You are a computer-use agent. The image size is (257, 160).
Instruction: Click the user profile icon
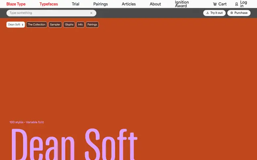(237, 4)
